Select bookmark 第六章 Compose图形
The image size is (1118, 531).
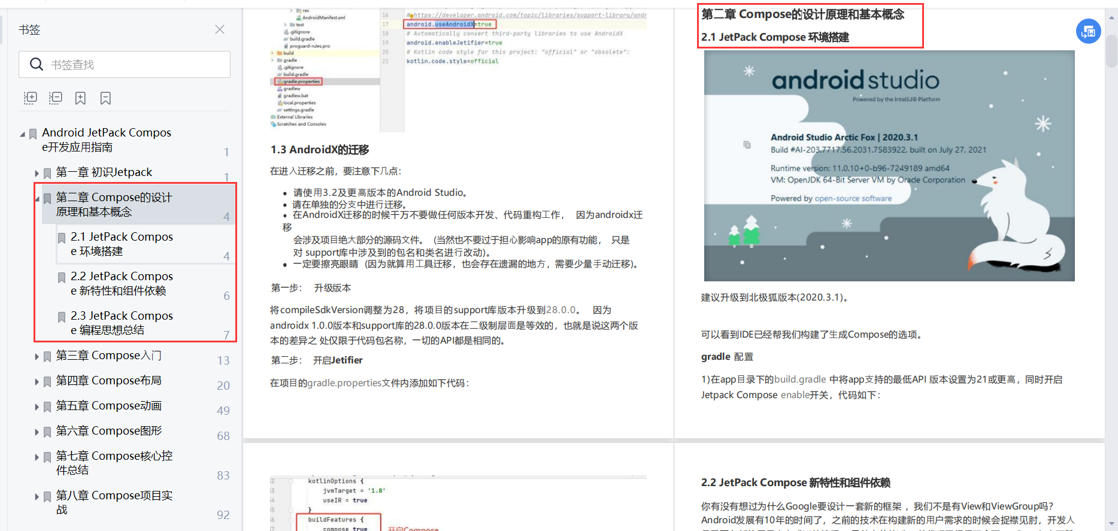point(108,431)
